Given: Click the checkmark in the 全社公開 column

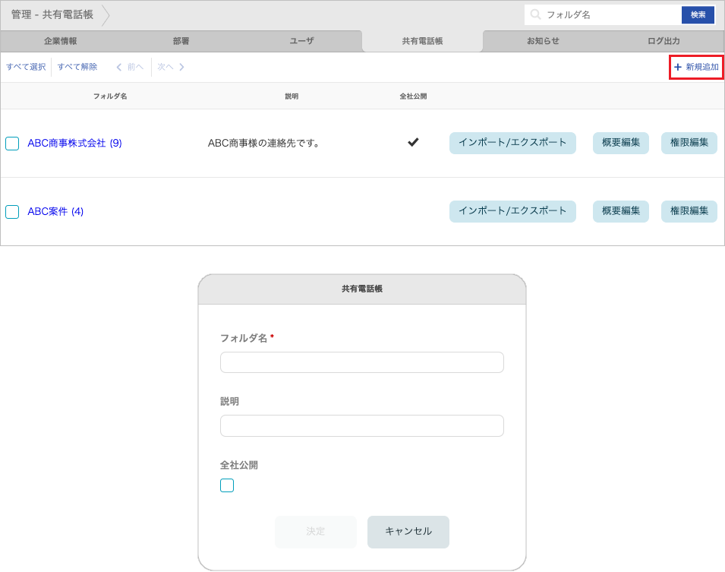Looking at the screenshot, I should coord(412,142).
